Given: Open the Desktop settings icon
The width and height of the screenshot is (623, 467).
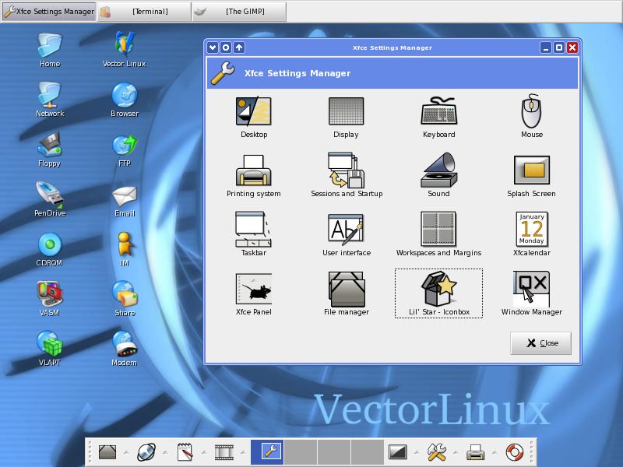Looking at the screenshot, I should (253, 113).
